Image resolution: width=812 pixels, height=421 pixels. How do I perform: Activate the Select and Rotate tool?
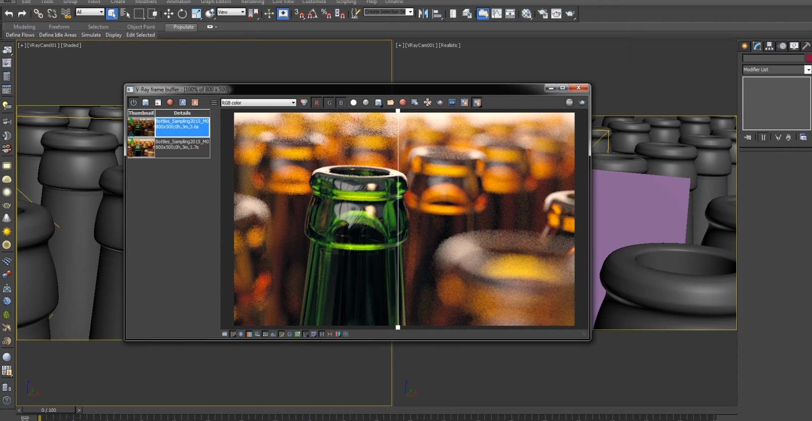click(x=182, y=14)
